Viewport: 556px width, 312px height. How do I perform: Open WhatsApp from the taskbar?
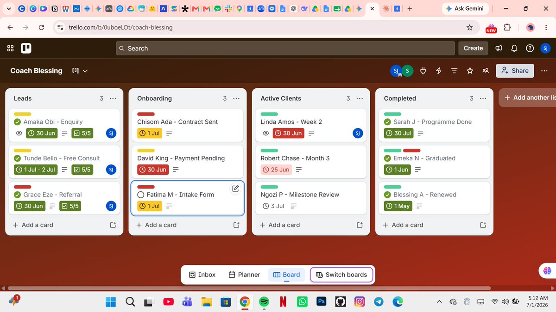(302, 302)
